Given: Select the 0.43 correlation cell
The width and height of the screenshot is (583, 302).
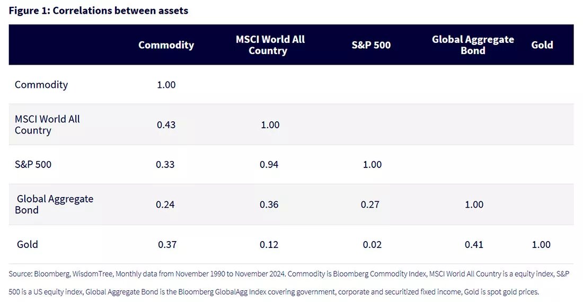Looking at the screenshot, I should pyautogui.click(x=166, y=125).
